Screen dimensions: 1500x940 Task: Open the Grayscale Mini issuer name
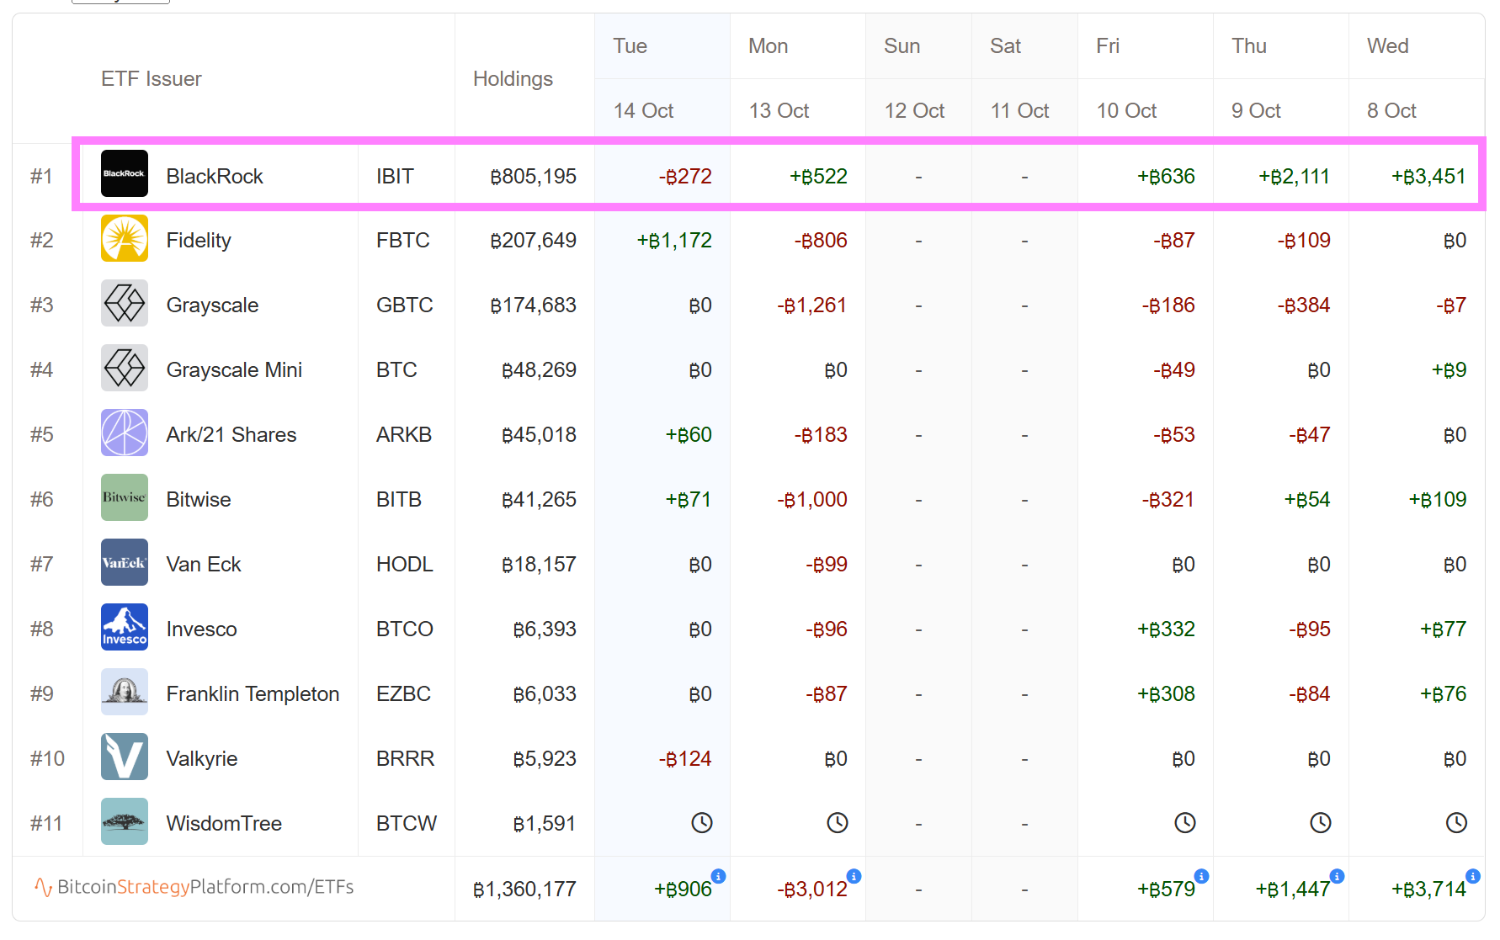234,370
